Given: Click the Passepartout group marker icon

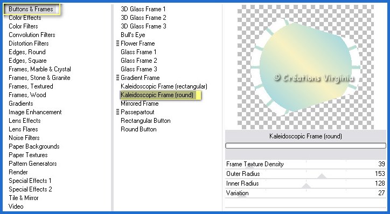Looking at the screenshot, I should tap(117, 112).
